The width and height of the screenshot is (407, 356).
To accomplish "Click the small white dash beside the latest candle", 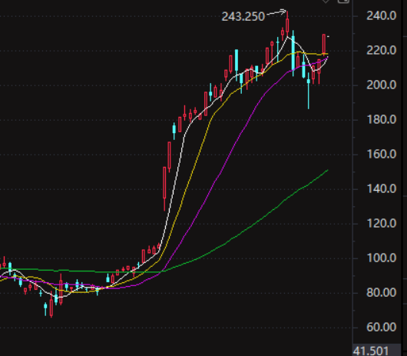I will 328,37.
